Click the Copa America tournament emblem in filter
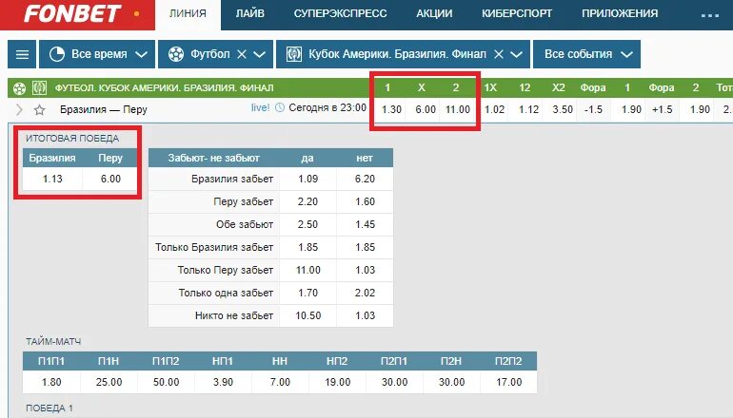This screenshot has width=733, height=418. coord(293,54)
